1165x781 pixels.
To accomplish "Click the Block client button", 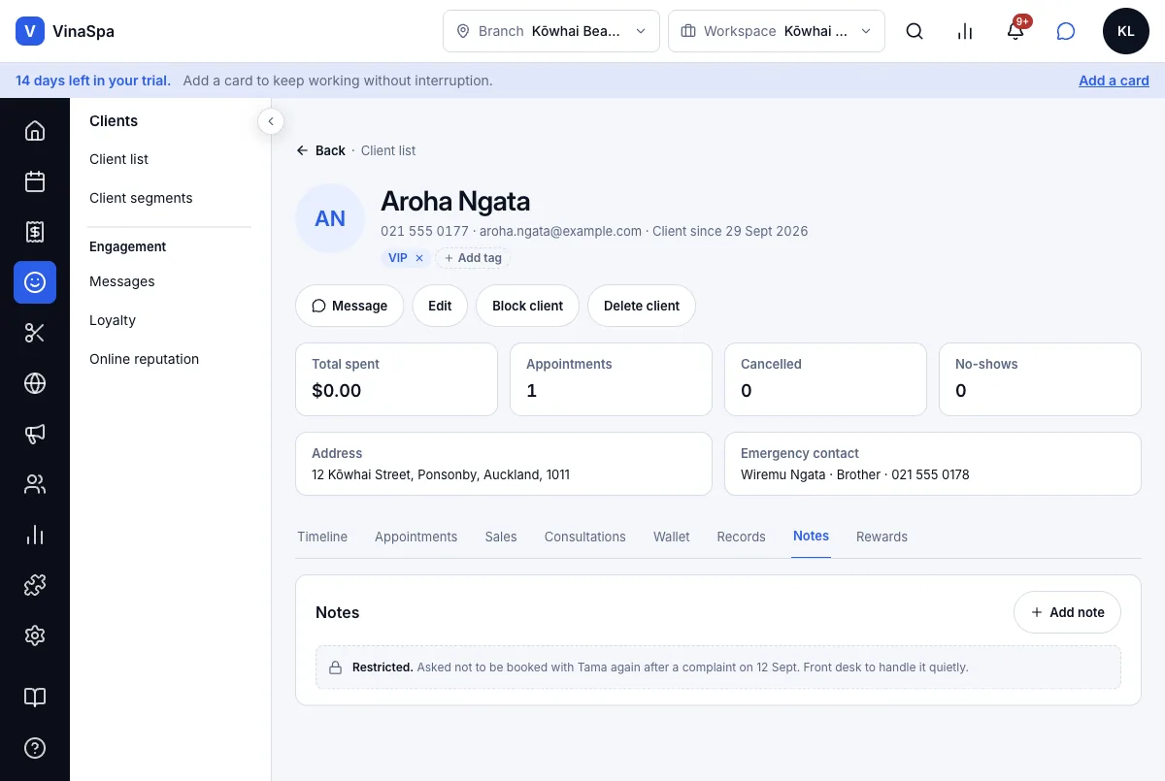I will point(527,306).
